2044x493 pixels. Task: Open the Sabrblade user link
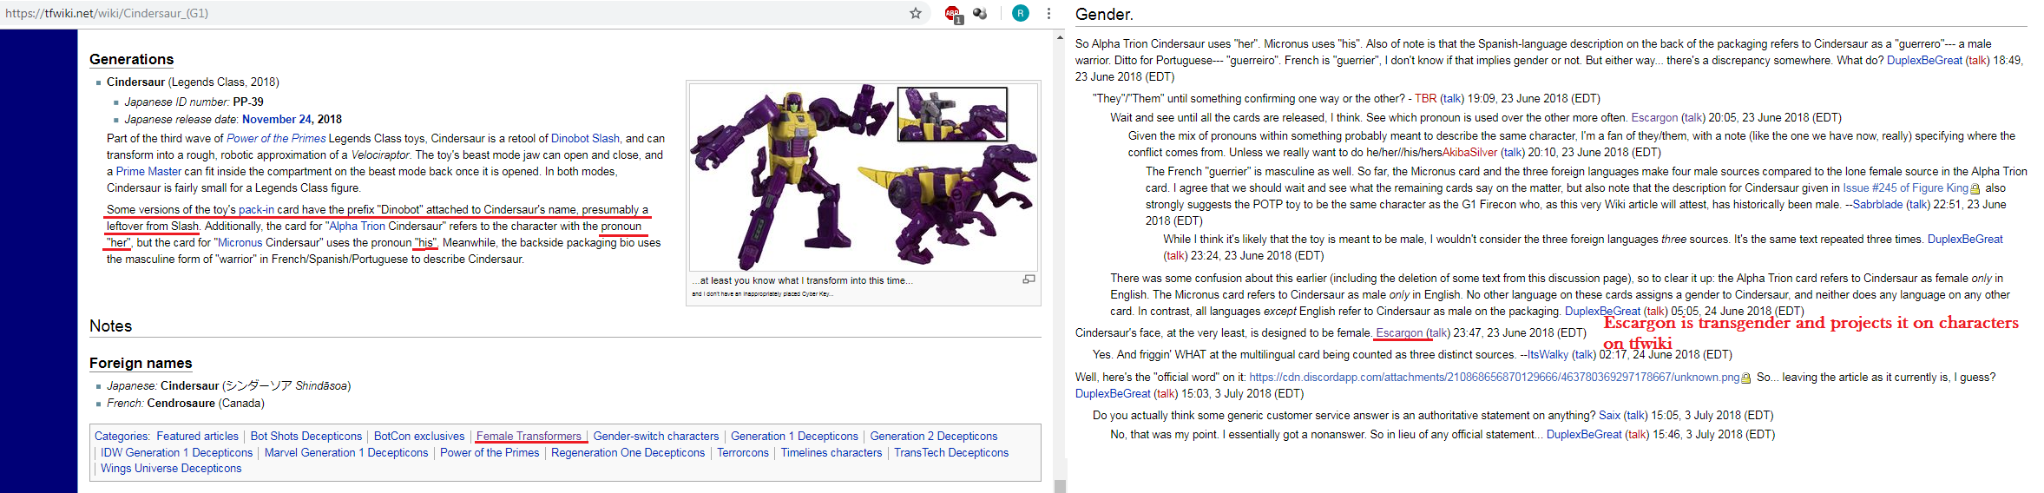click(x=1877, y=204)
